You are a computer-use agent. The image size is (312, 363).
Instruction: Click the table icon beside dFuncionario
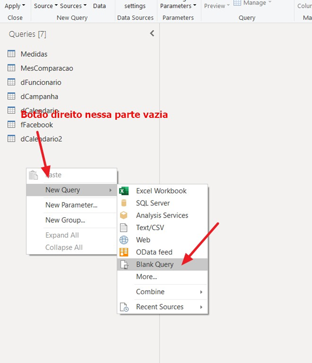click(11, 82)
